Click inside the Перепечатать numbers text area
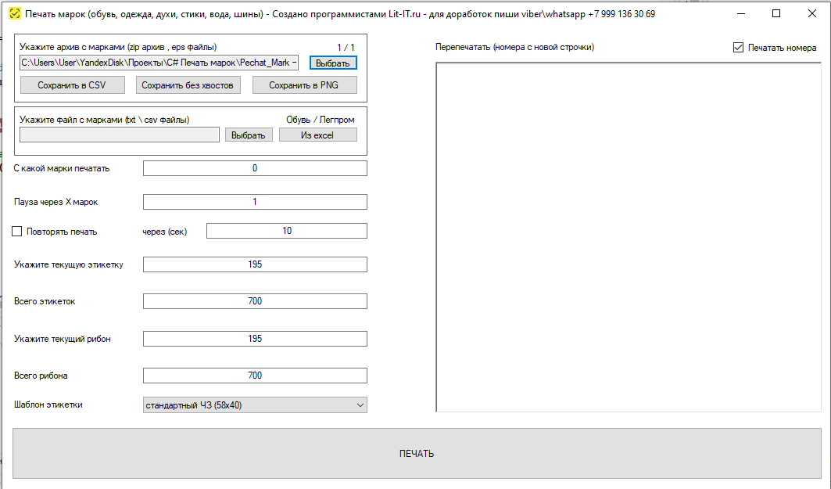The height and width of the screenshot is (489, 831). click(628, 235)
